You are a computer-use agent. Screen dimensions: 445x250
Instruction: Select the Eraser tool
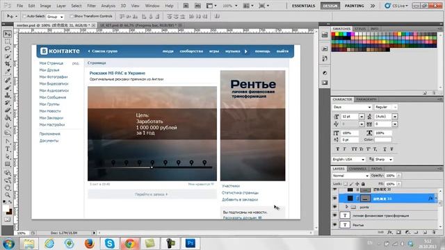pyautogui.click(x=8, y=110)
